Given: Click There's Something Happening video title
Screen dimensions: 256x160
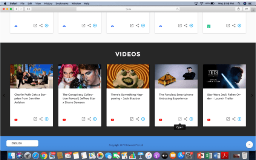Looking at the screenshot, I should pos(128,96).
